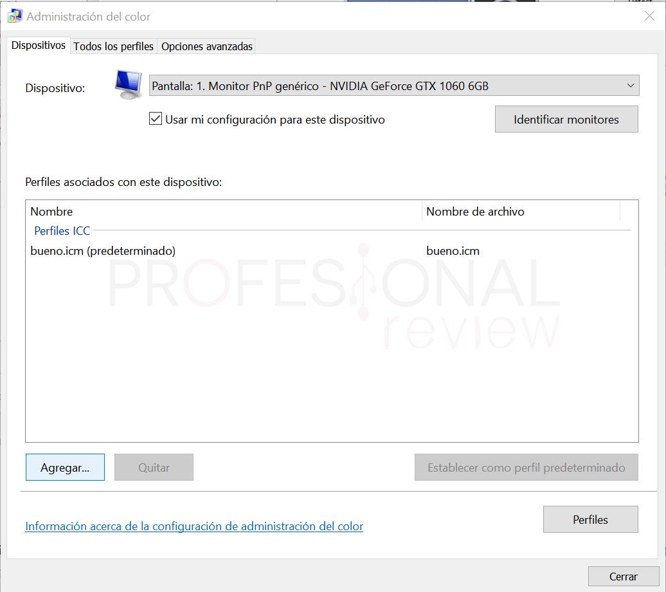Click the Administración del color title icon
Image resolution: width=666 pixels, height=592 pixels.
[x=15, y=16]
